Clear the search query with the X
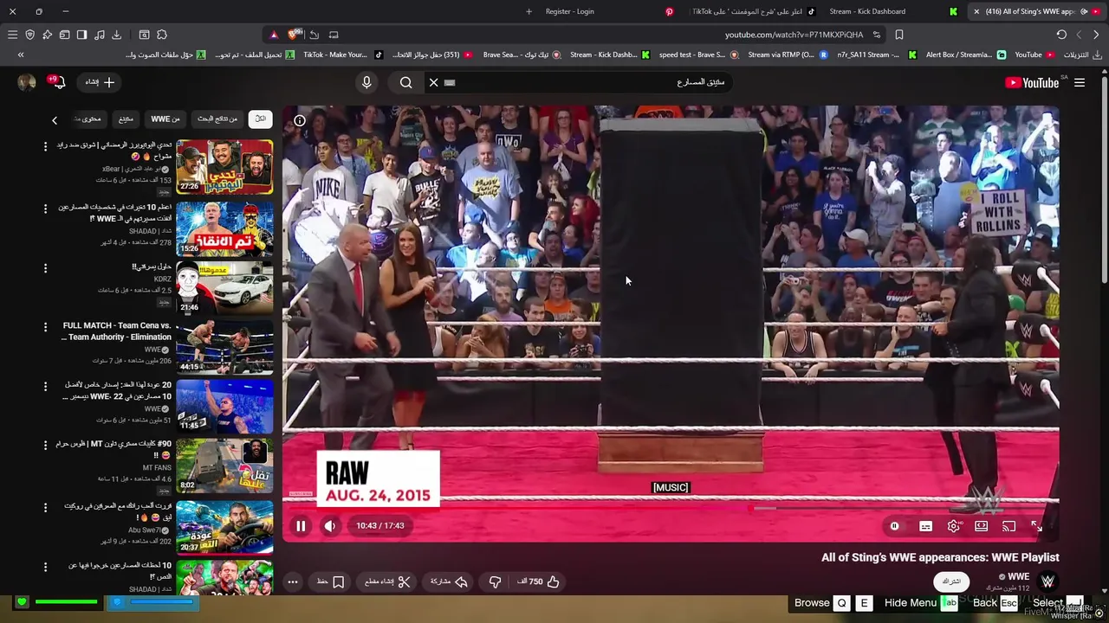This screenshot has width=1109, height=623. [434, 82]
